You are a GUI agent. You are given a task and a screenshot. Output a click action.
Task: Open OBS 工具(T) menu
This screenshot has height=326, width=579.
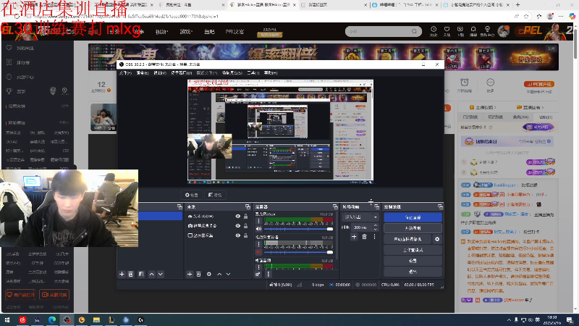click(253, 73)
